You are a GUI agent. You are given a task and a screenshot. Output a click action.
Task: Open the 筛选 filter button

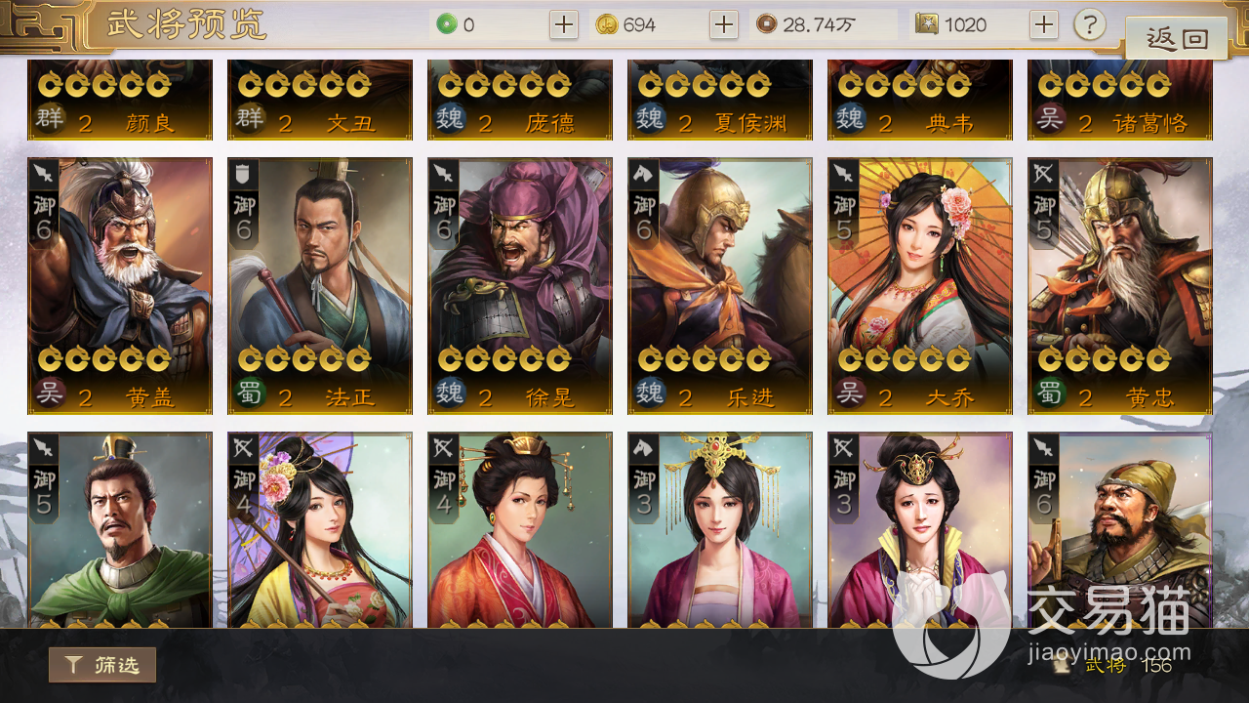coord(102,665)
